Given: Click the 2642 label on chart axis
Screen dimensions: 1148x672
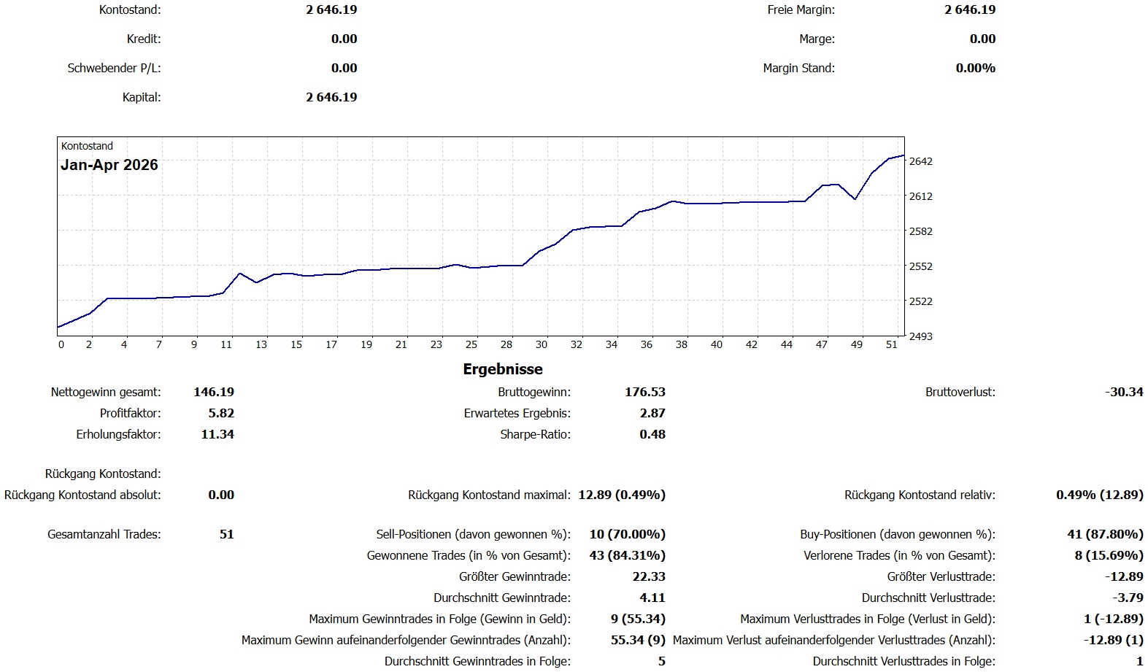Looking at the screenshot, I should pos(920,161).
